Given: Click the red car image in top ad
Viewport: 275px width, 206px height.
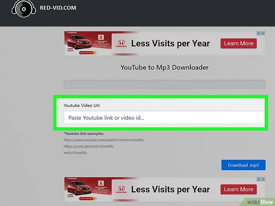Looking at the screenshot, I should coord(80,42).
